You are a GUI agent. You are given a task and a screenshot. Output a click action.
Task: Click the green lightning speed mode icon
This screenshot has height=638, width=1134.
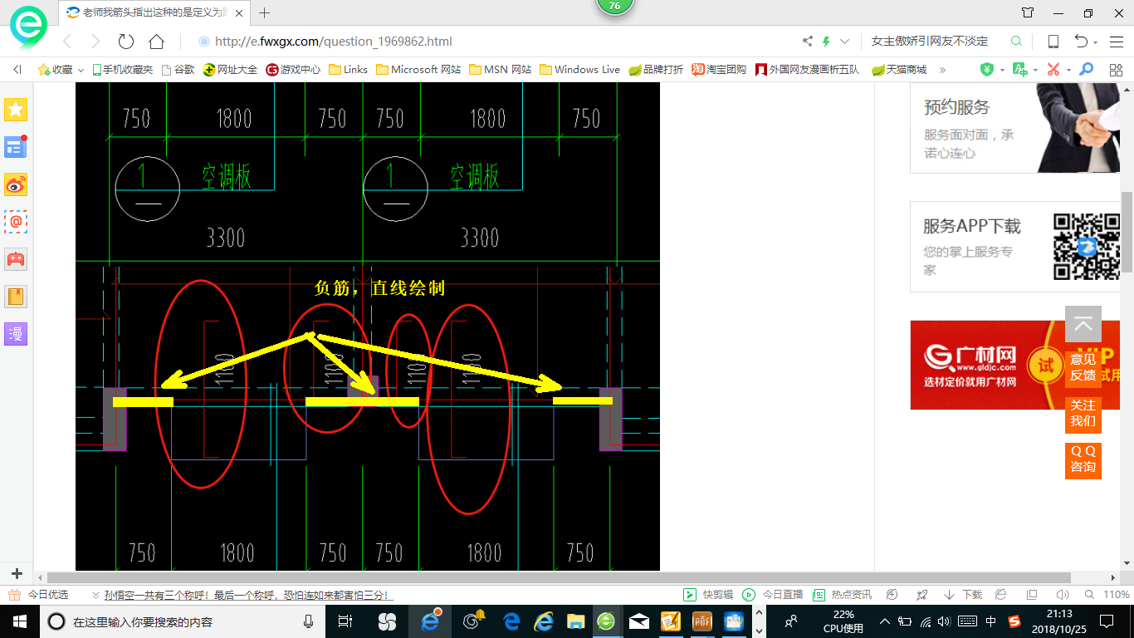(826, 42)
